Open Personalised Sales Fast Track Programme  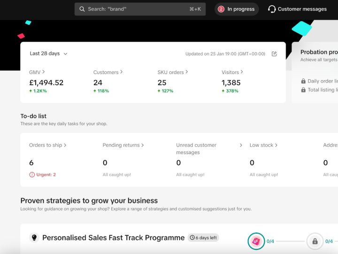(114, 238)
